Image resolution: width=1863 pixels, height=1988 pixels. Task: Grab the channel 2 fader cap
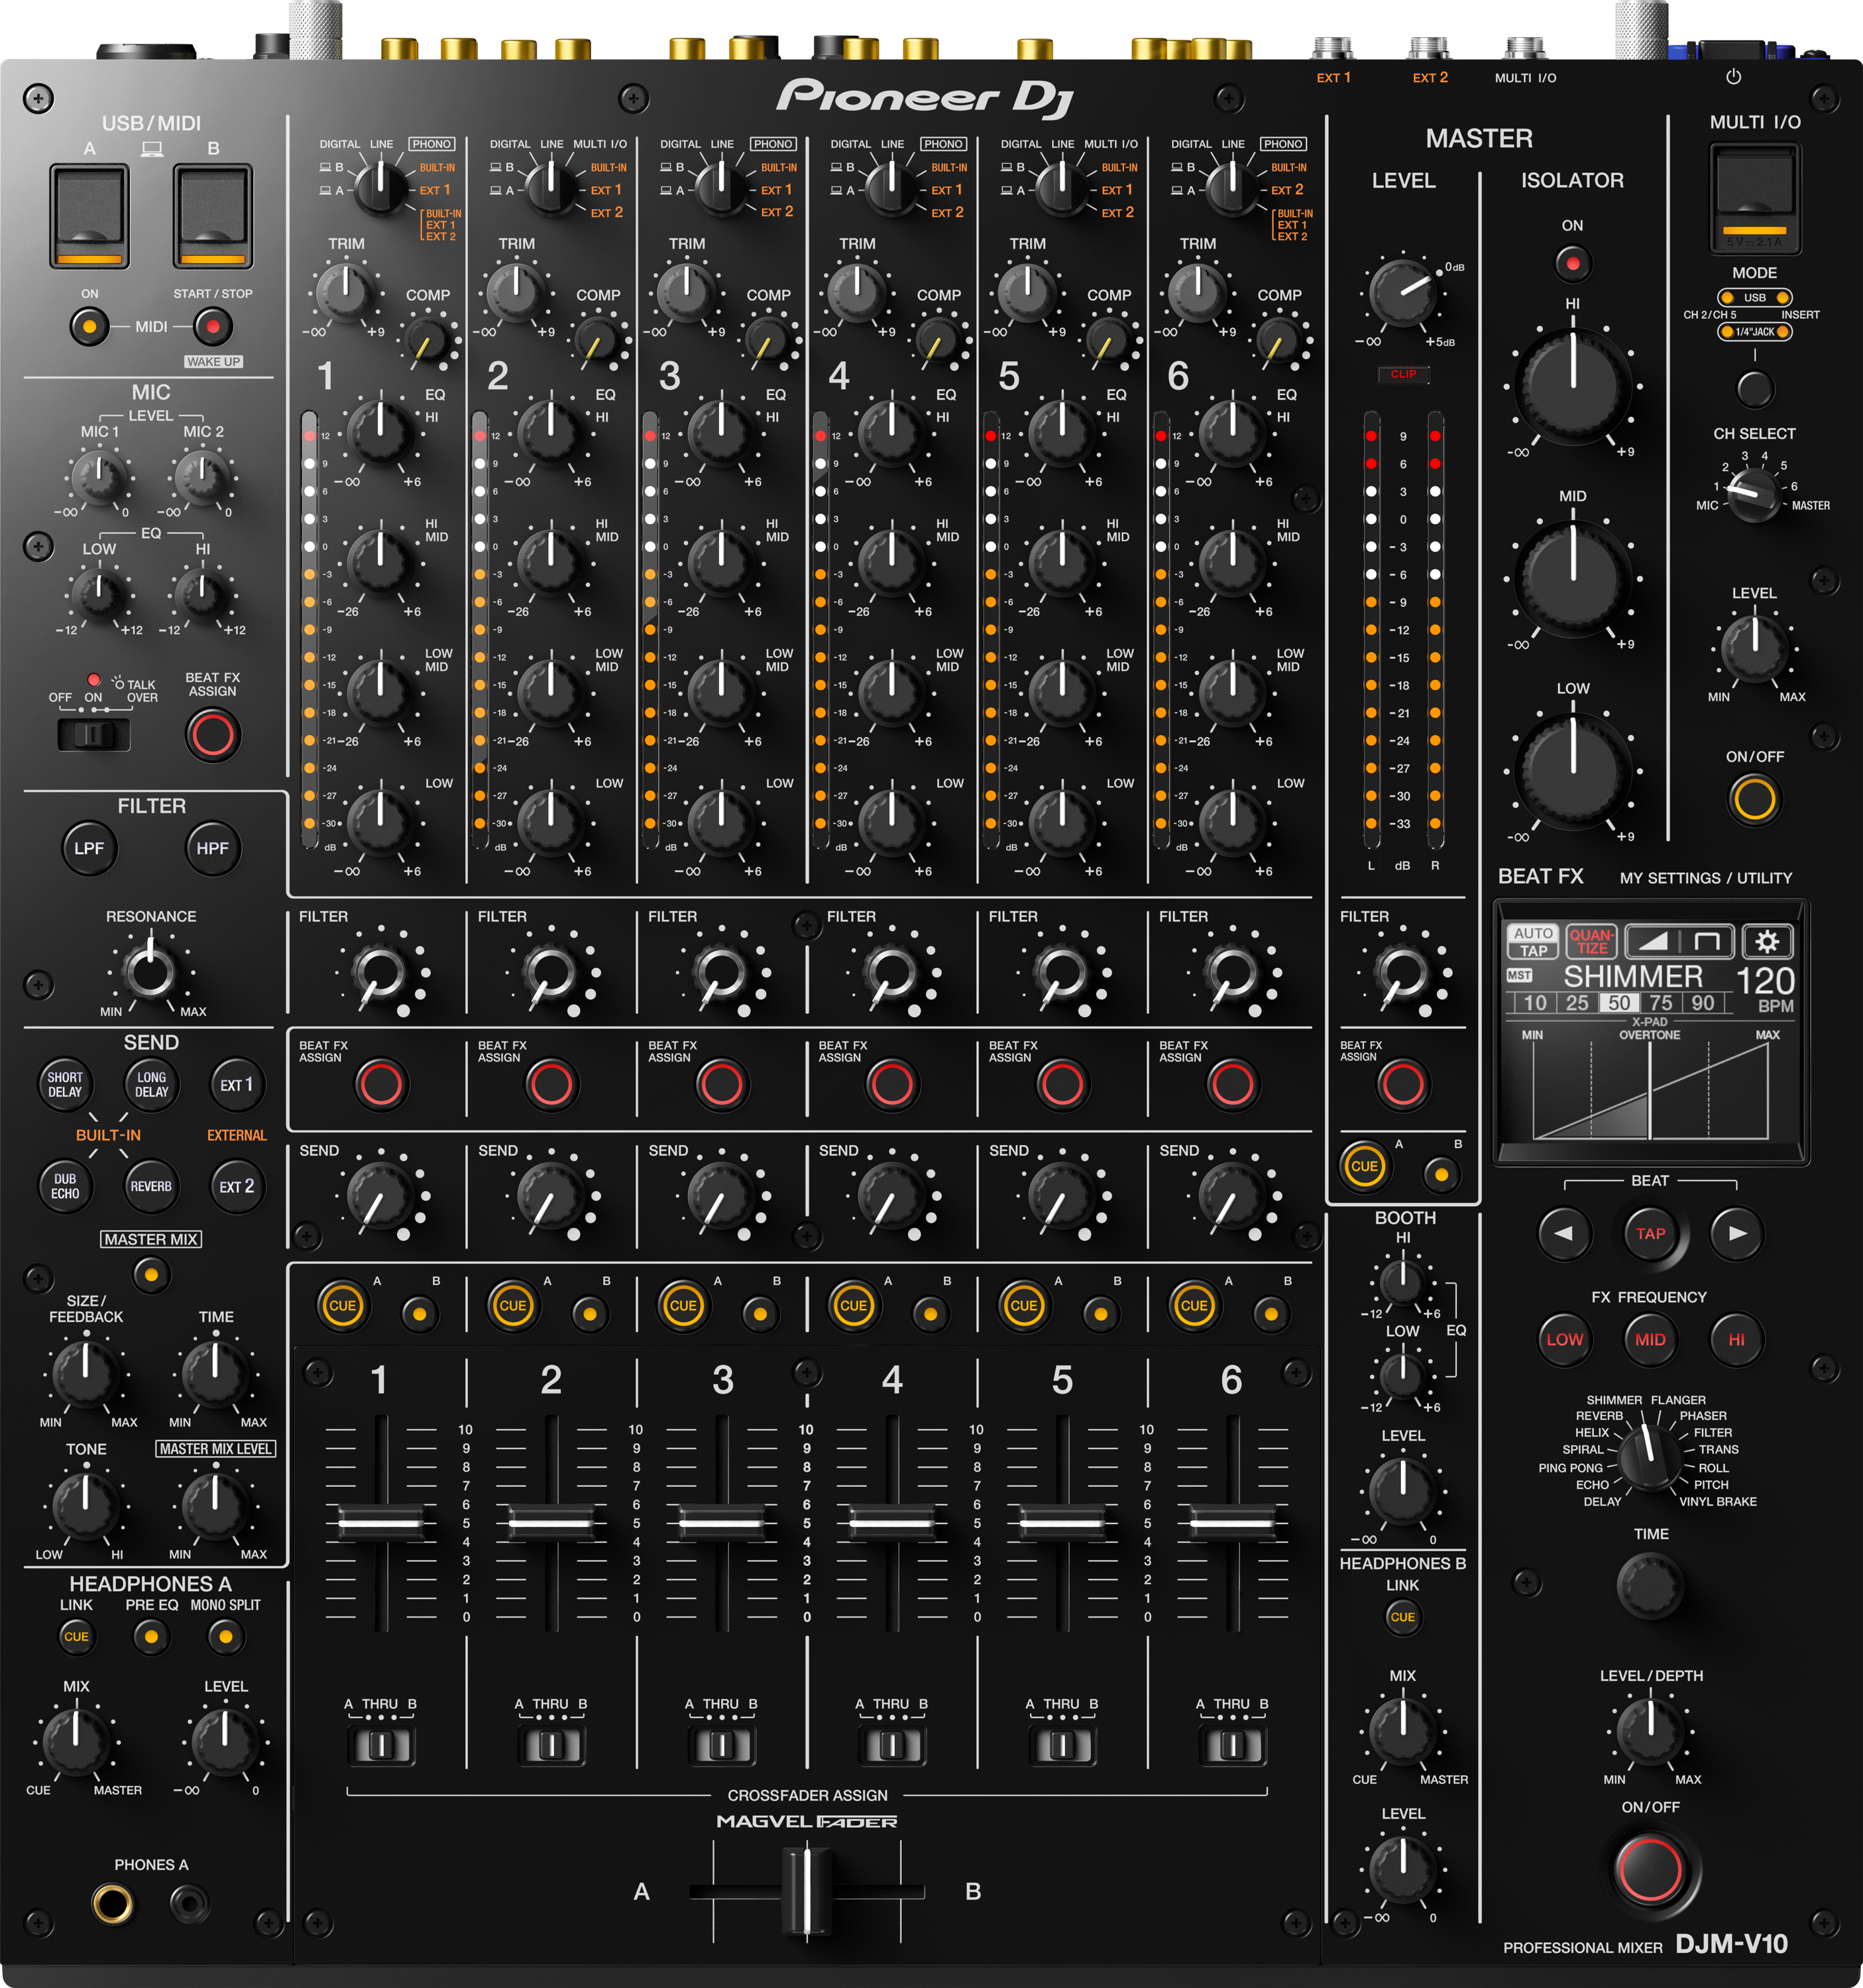click(x=551, y=1523)
